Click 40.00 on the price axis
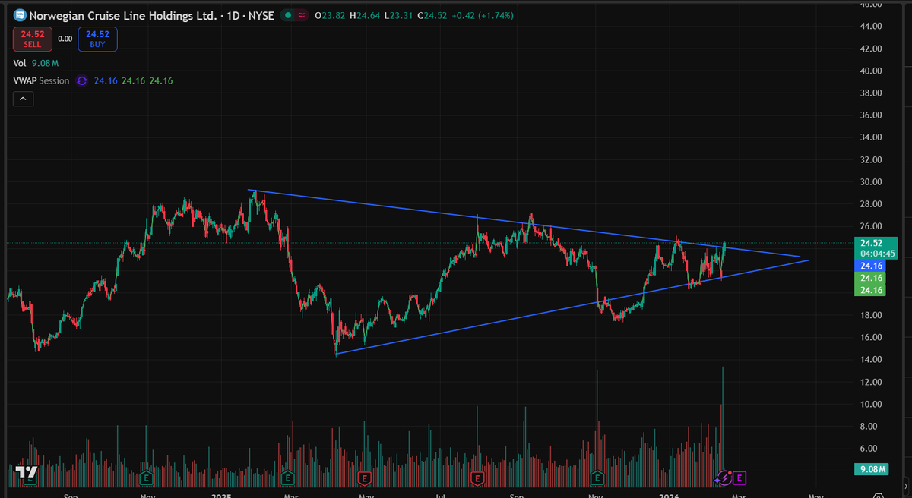 coord(870,71)
